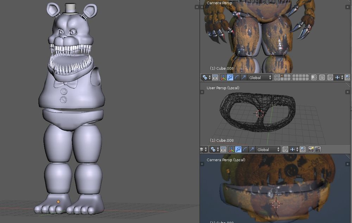
Task: Click 3D cursor in Camera Persp (Local) viewport
Action: click(x=276, y=204)
